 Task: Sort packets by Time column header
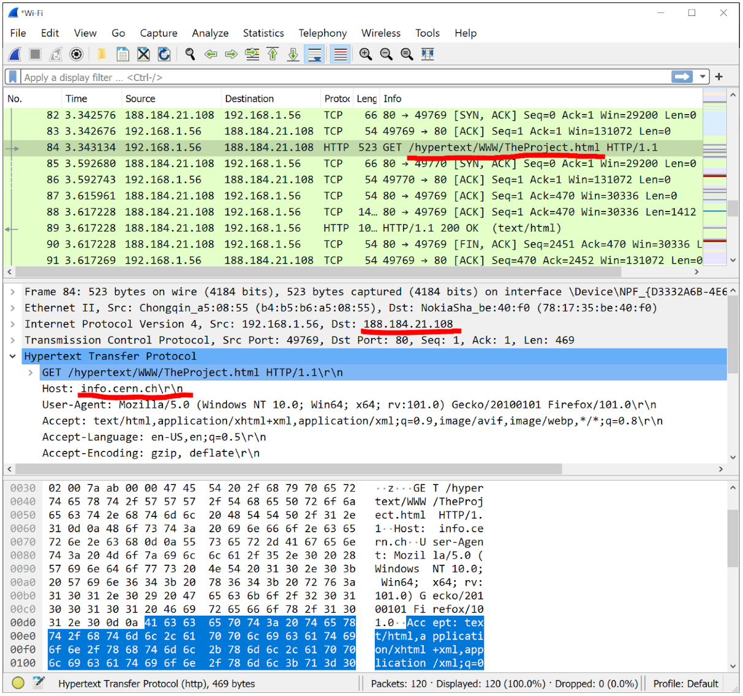coord(91,99)
